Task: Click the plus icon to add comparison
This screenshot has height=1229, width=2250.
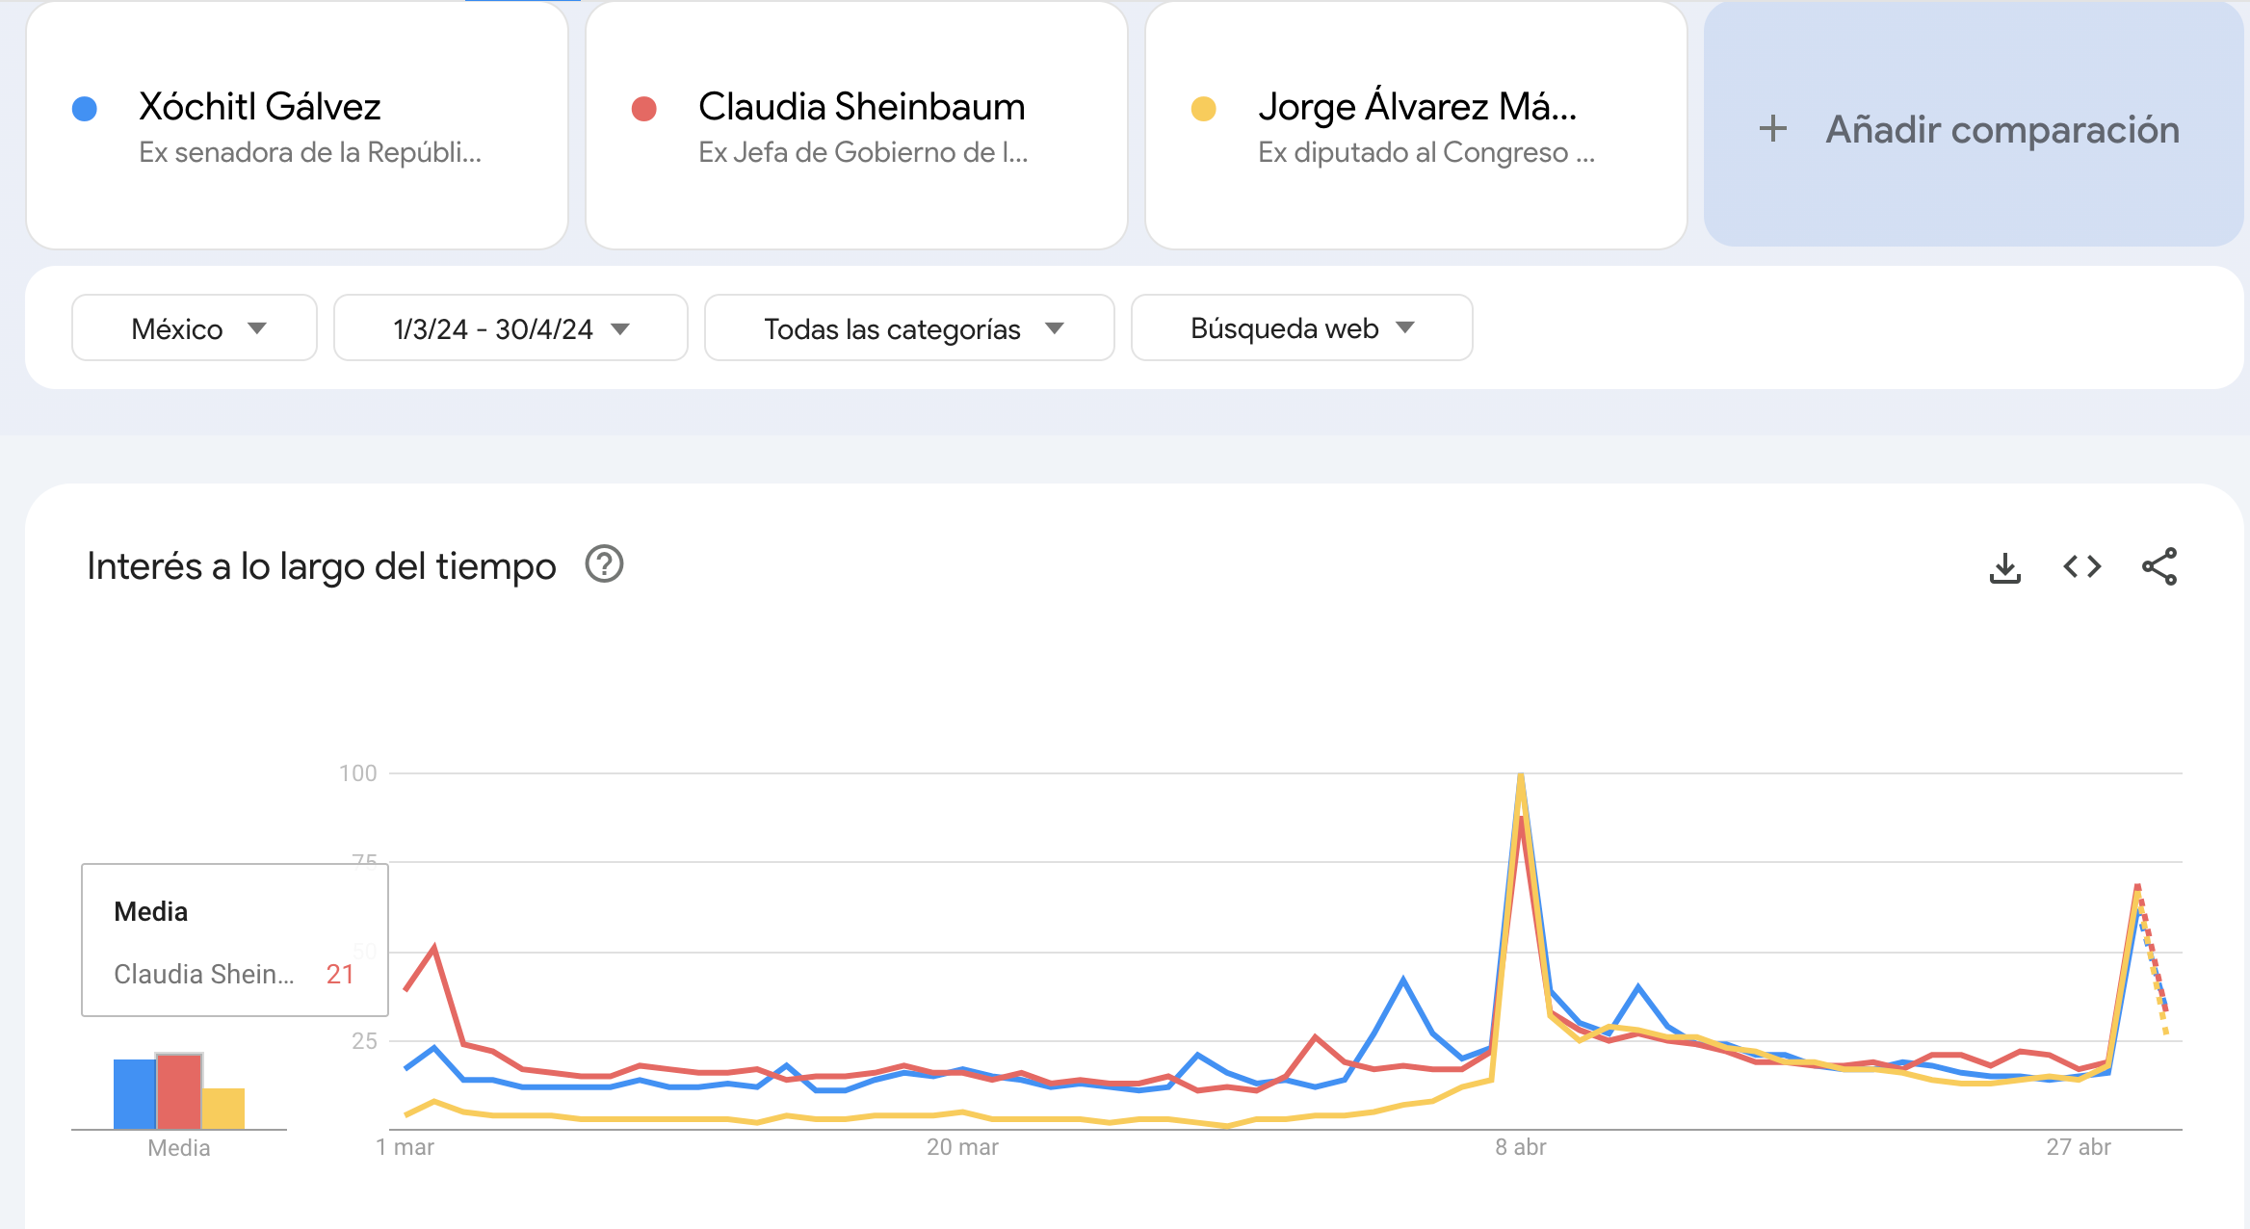Action: (1772, 129)
